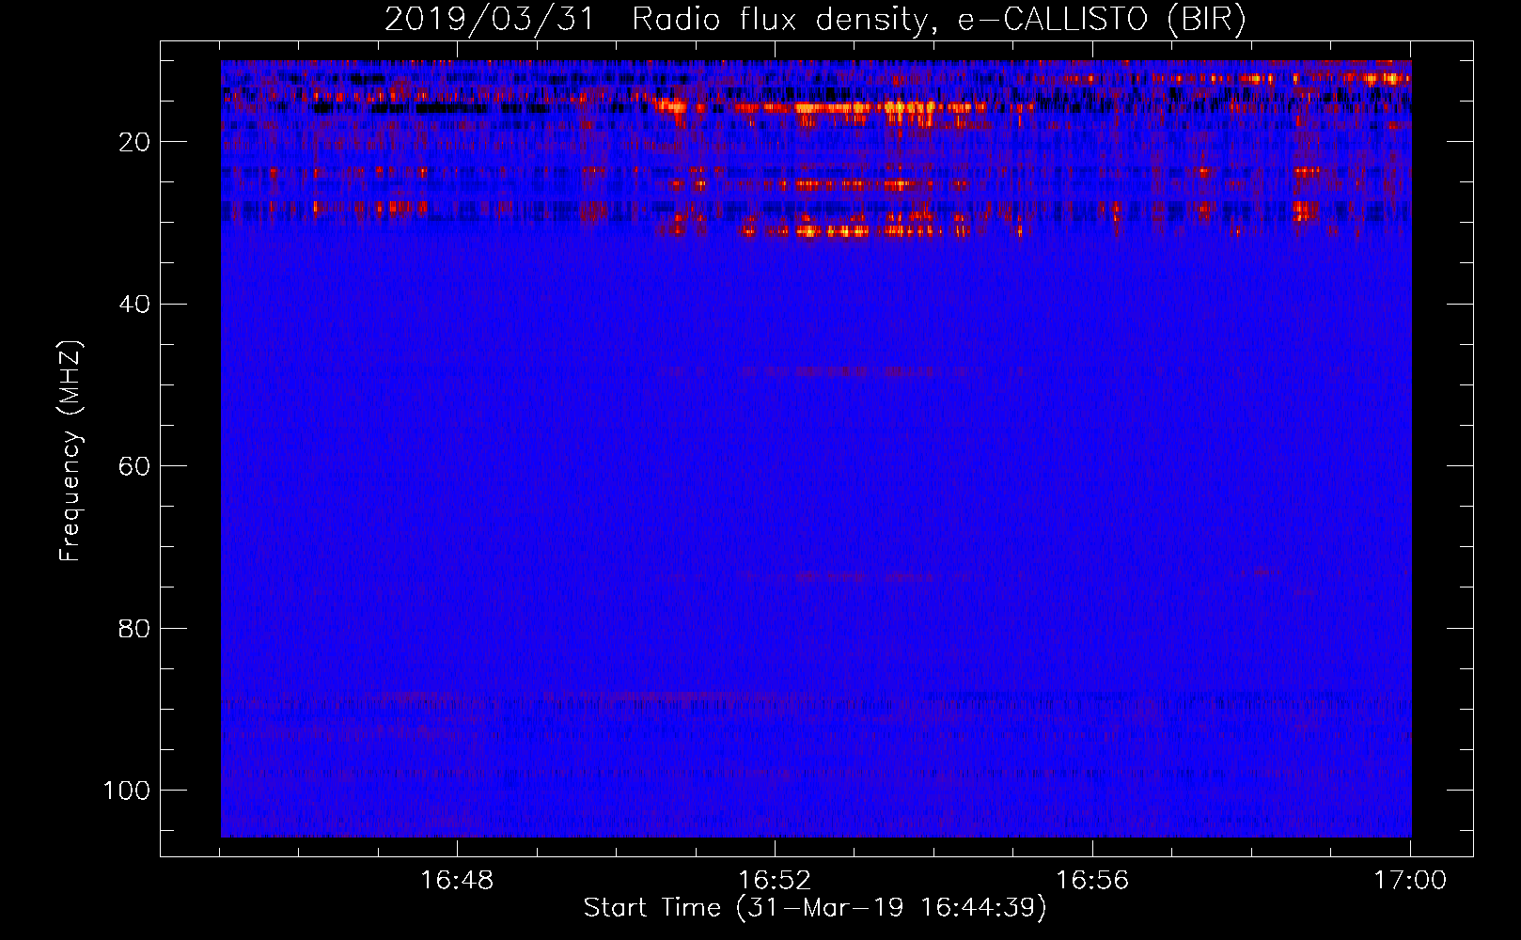
Task: Click the 16:52 time tick label
Action: 775,881
